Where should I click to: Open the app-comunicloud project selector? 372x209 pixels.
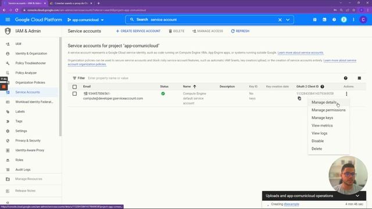tap(85, 20)
